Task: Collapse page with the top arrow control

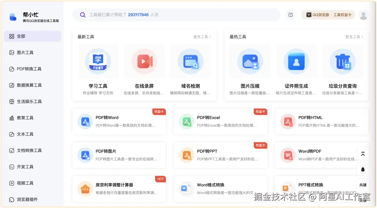Action: (x=363, y=153)
